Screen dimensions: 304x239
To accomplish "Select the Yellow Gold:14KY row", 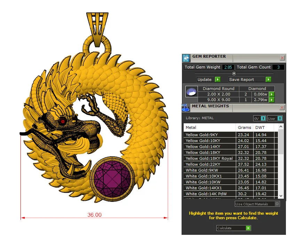I will pos(231,147).
